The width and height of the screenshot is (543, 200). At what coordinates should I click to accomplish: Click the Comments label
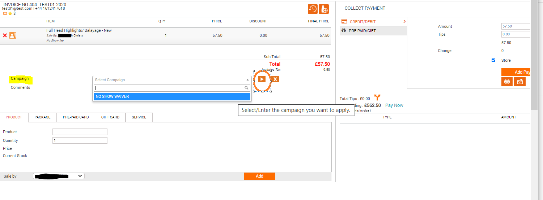pyautogui.click(x=20, y=87)
